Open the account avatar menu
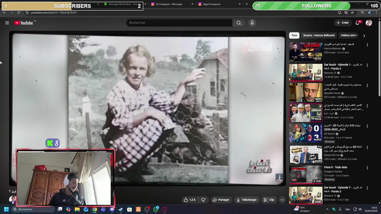Screen dimensions: 381x214 coord(369,23)
